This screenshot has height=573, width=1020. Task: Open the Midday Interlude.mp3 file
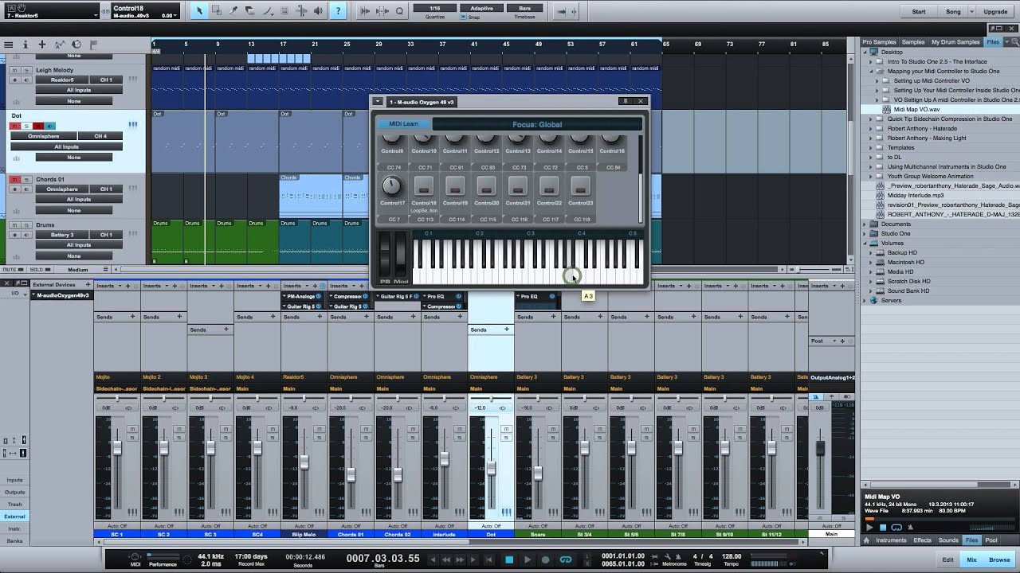[915, 195]
